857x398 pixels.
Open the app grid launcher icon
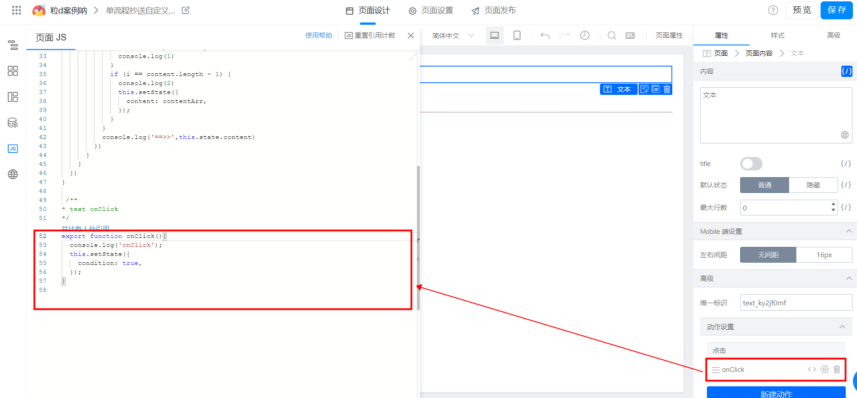(x=17, y=10)
